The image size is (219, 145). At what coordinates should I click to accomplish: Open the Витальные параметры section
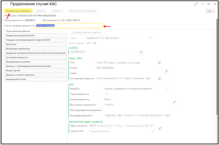point(36,49)
